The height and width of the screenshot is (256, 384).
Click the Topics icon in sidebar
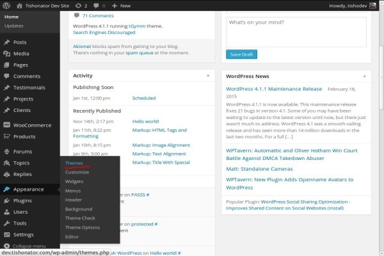[x=6, y=163]
